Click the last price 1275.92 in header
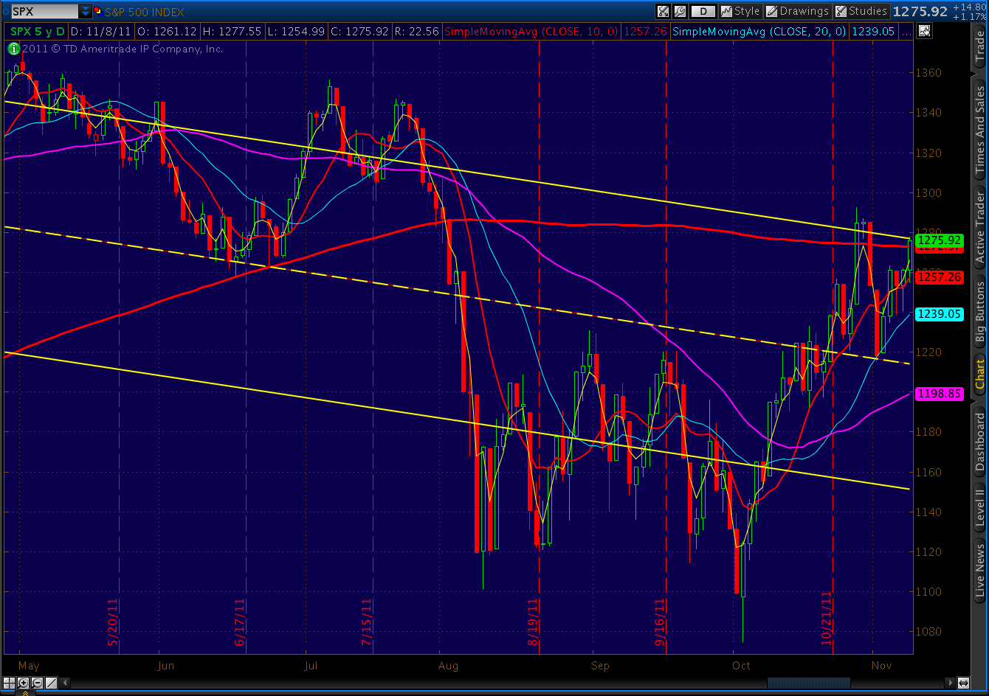Viewport: 989px width, 696px height. tap(920, 11)
